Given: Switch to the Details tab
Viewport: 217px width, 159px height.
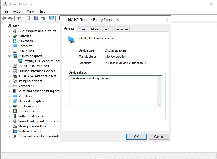Looking at the screenshot, I should point(94,29).
